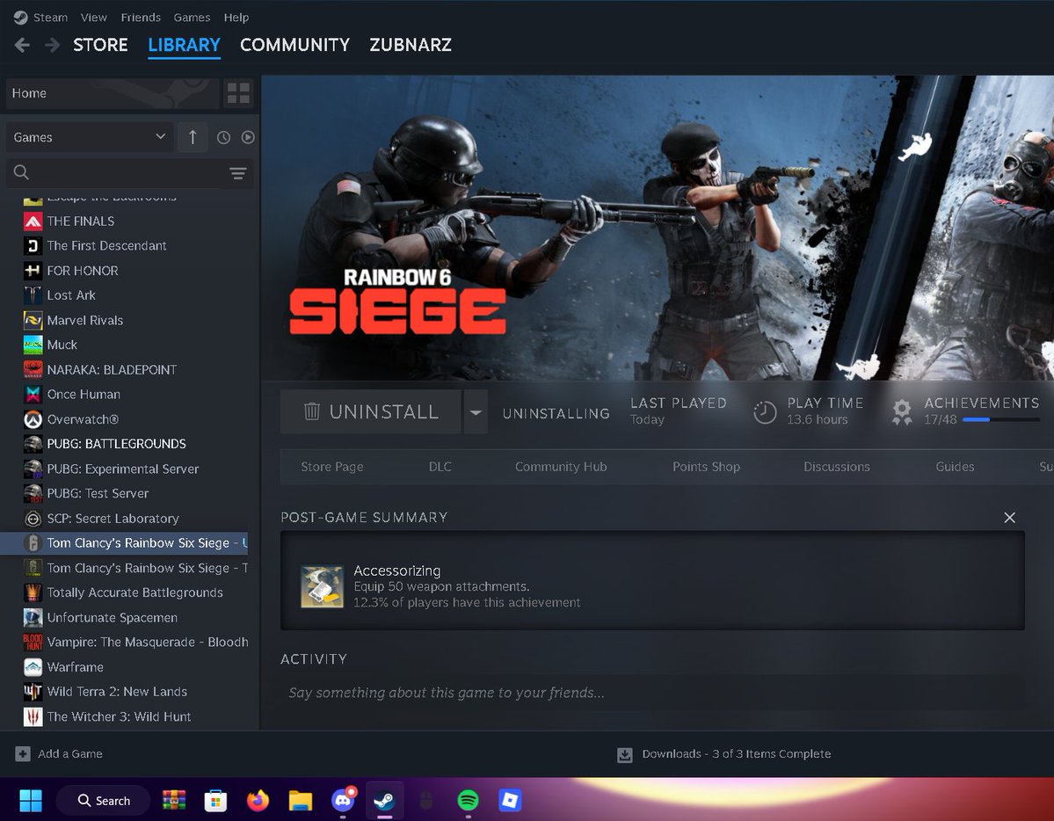Filter by ready-to-play games icon

[x=248, y=137]
